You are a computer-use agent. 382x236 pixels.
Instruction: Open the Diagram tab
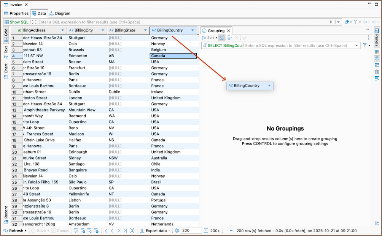60,13
